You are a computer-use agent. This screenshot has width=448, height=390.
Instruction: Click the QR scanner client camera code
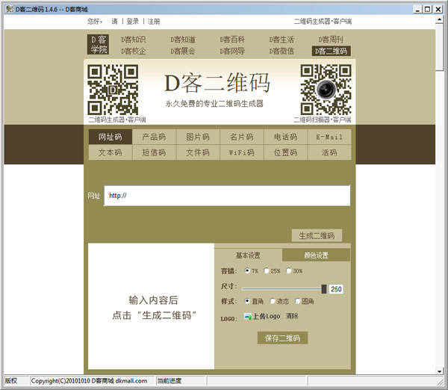(325, 89)
